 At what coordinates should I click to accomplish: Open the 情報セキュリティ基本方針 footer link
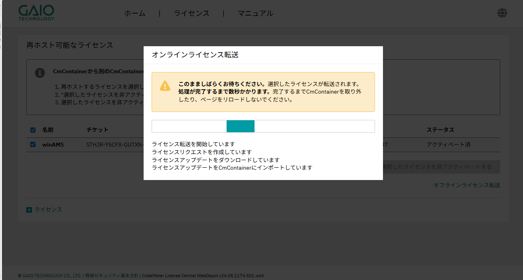112,276
